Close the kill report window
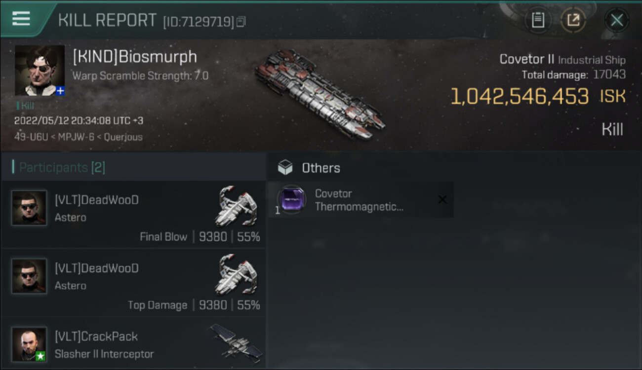Image resolution: width=642 pixels, height=370 pixels. [x=616, y=20]
